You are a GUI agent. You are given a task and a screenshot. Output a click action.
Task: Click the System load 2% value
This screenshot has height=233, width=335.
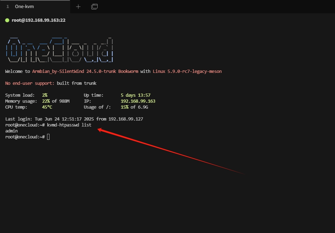click(45, 95)
